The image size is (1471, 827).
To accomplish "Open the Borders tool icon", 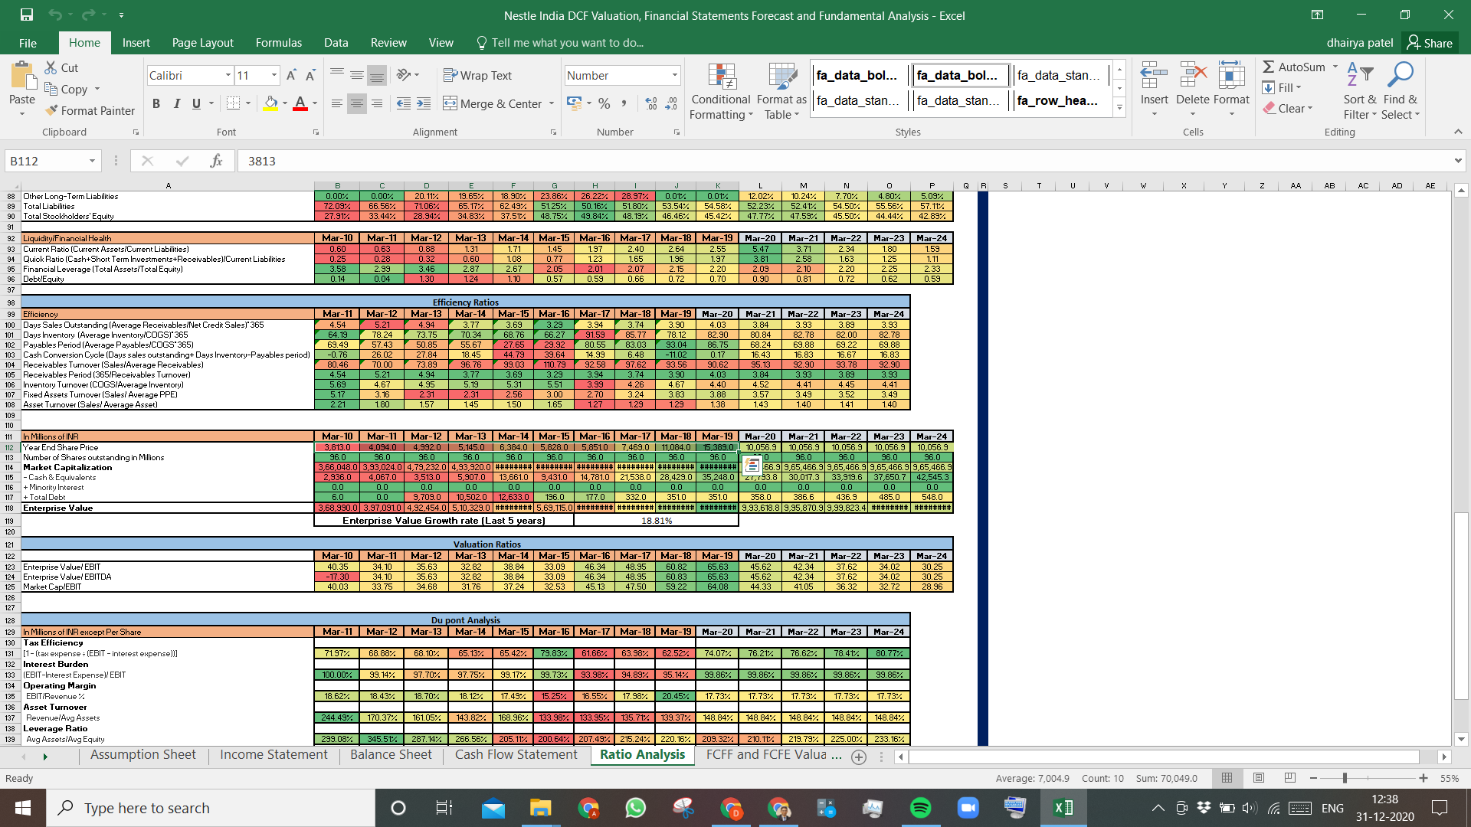I will tap(234, 103).
